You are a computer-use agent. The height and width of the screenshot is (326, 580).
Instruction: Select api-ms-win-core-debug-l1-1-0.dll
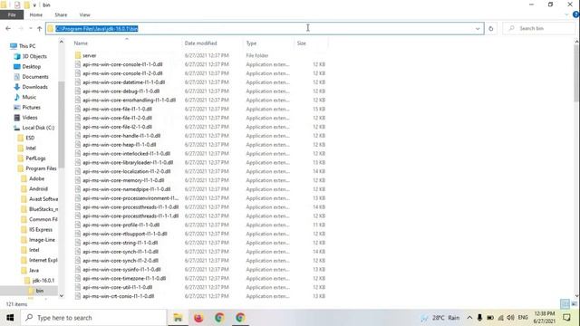pyautogui.click(x=121, y=91)
